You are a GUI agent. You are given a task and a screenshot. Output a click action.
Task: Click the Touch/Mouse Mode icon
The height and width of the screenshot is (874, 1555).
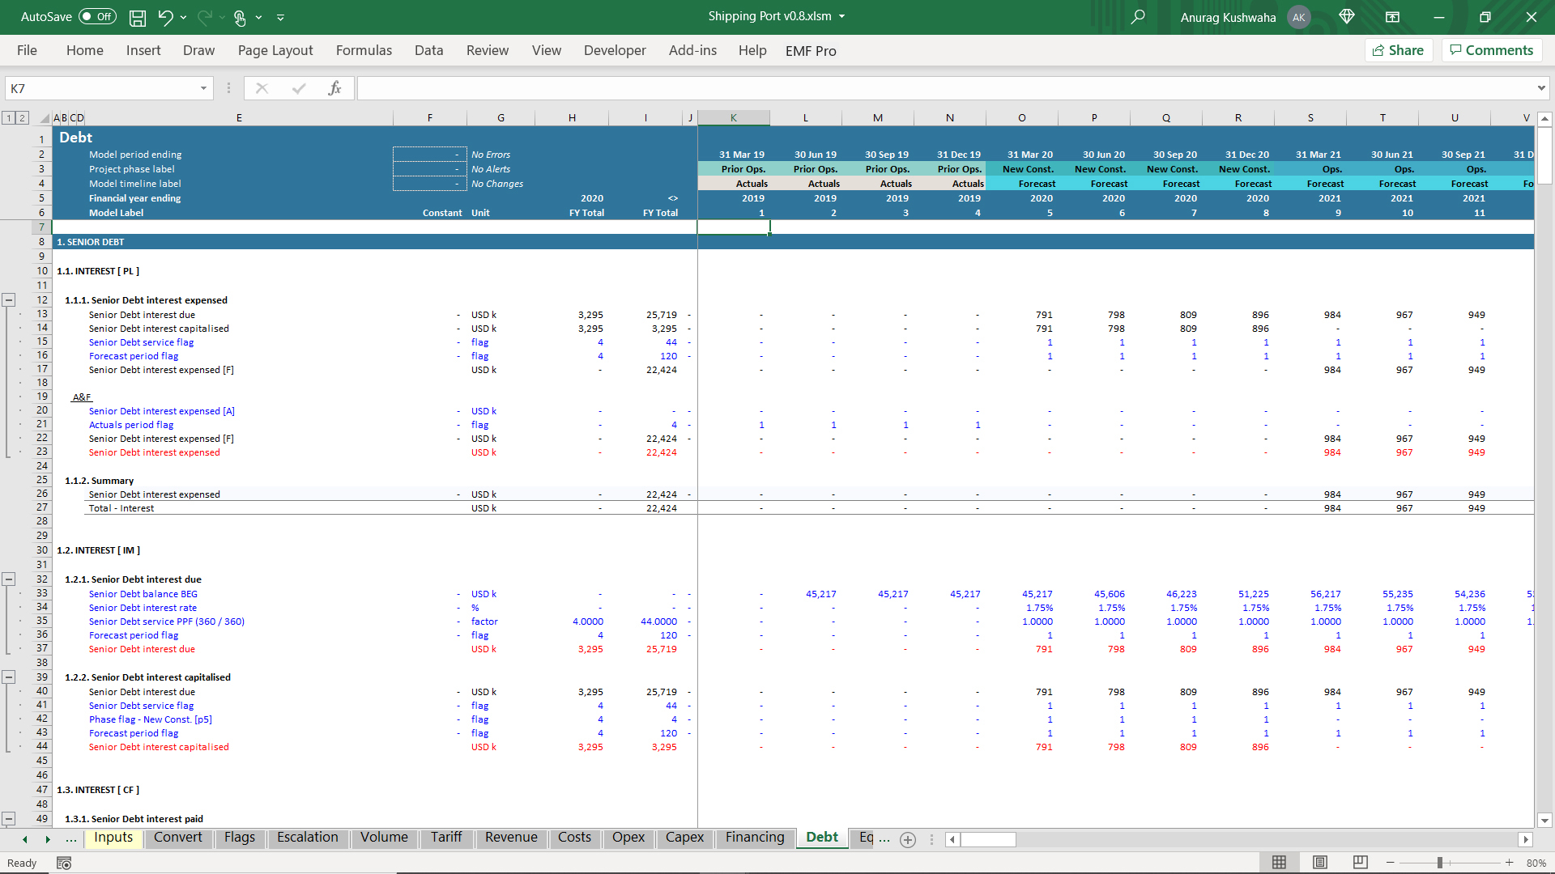(x=240, y=17)
